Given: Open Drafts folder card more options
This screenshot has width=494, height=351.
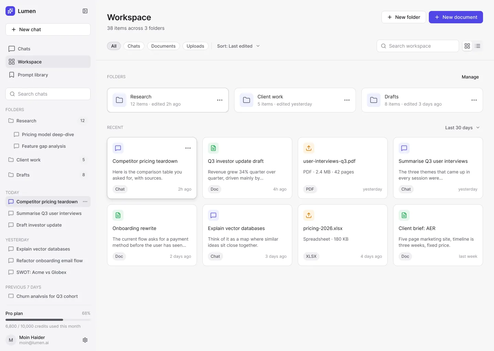Looking at the screenshot, I should click(x=474, y=100).
